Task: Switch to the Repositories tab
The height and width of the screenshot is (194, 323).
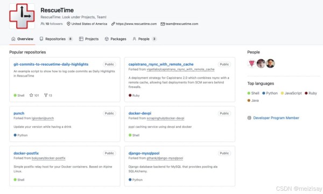Action: pyautogui.click(x=56, y=39)
